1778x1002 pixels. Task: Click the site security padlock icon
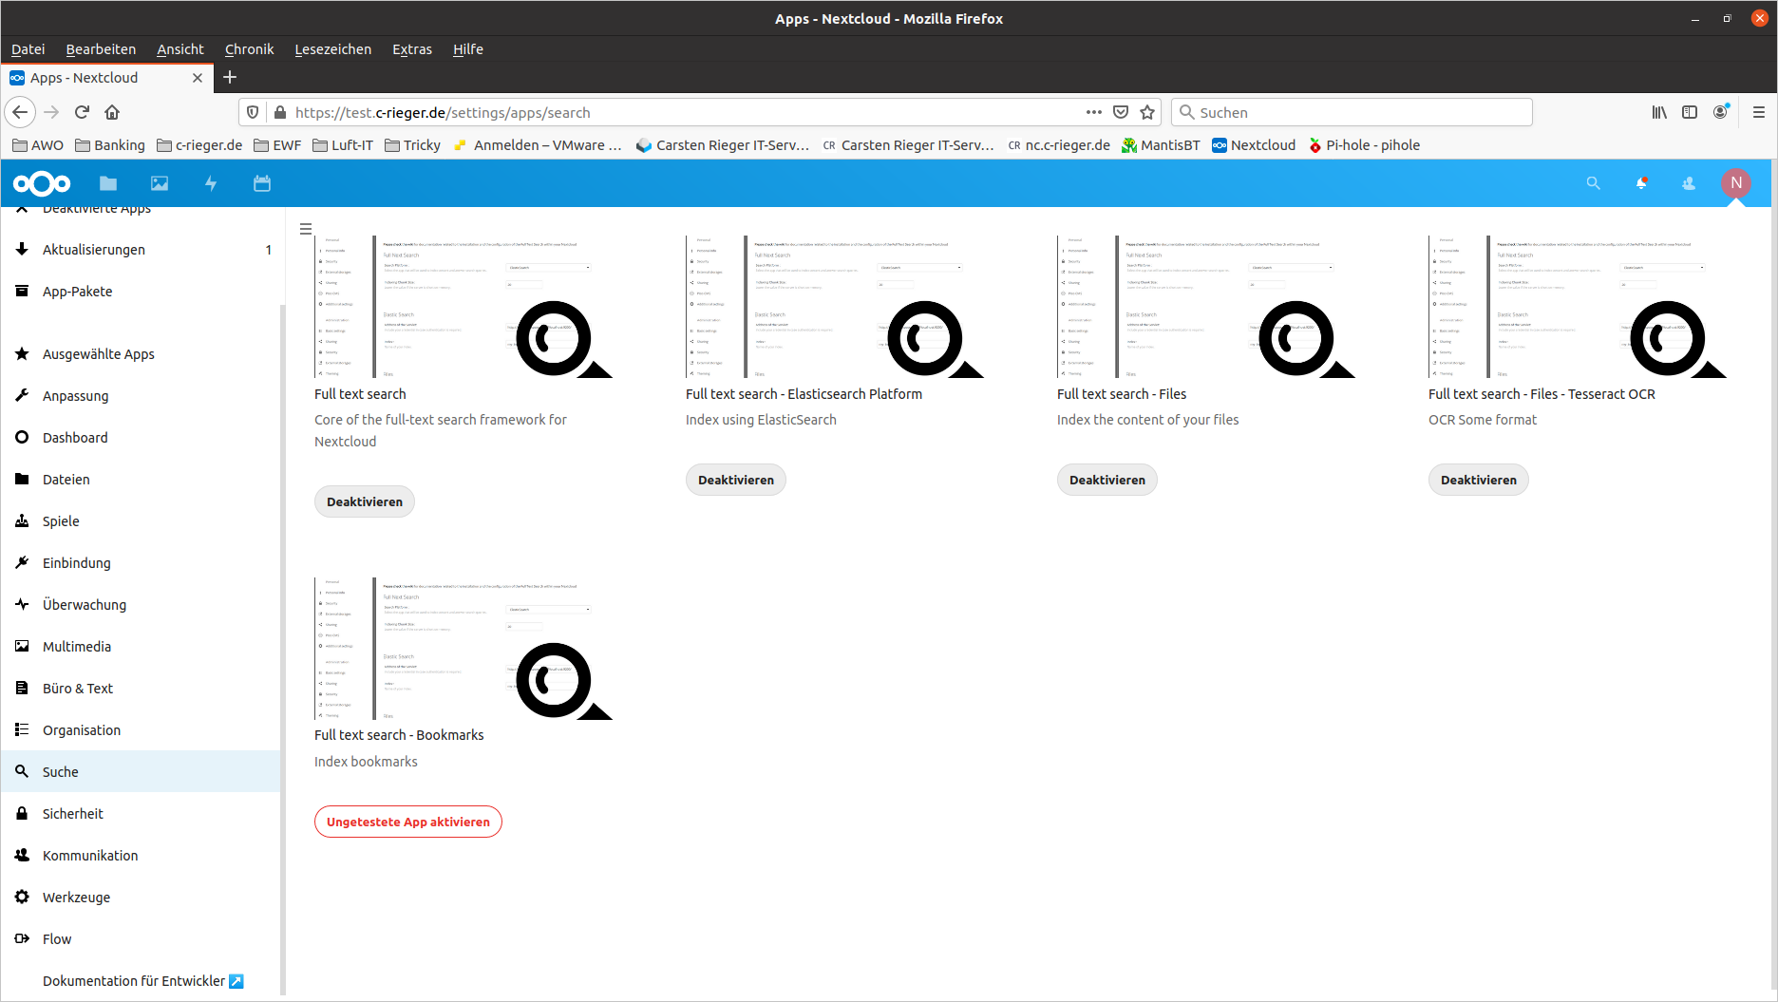[280, 112]
